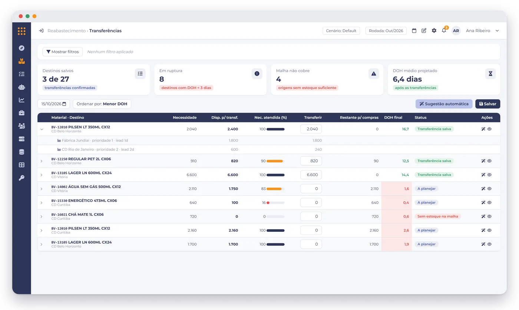
Task: Go to Reabastecimento breadcrumb
Action: (66, 31)
